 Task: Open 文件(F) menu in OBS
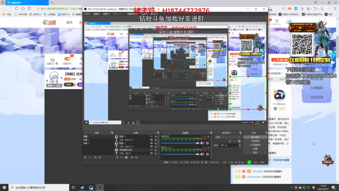click(87, 14)
